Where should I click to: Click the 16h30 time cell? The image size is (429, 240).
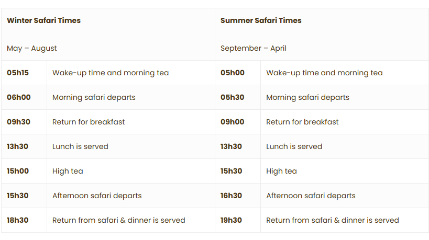coord(231,196)
